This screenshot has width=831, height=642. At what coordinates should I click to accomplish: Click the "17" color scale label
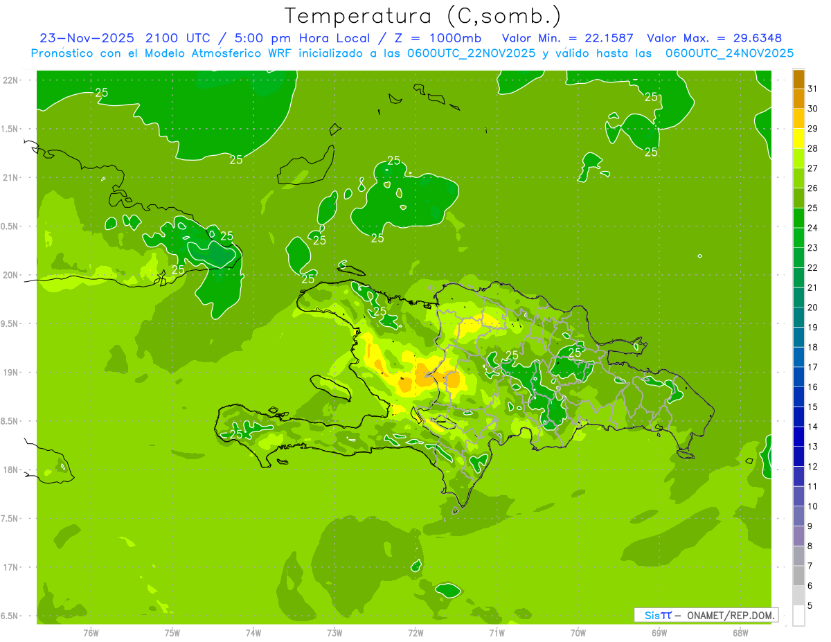813,367
